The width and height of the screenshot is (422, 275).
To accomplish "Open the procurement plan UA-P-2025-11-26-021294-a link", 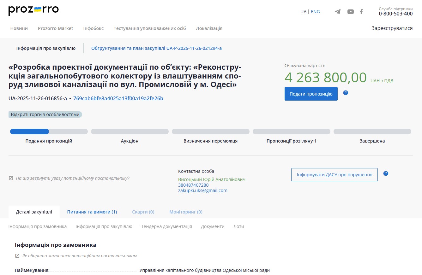I will [x=156, y=48].
